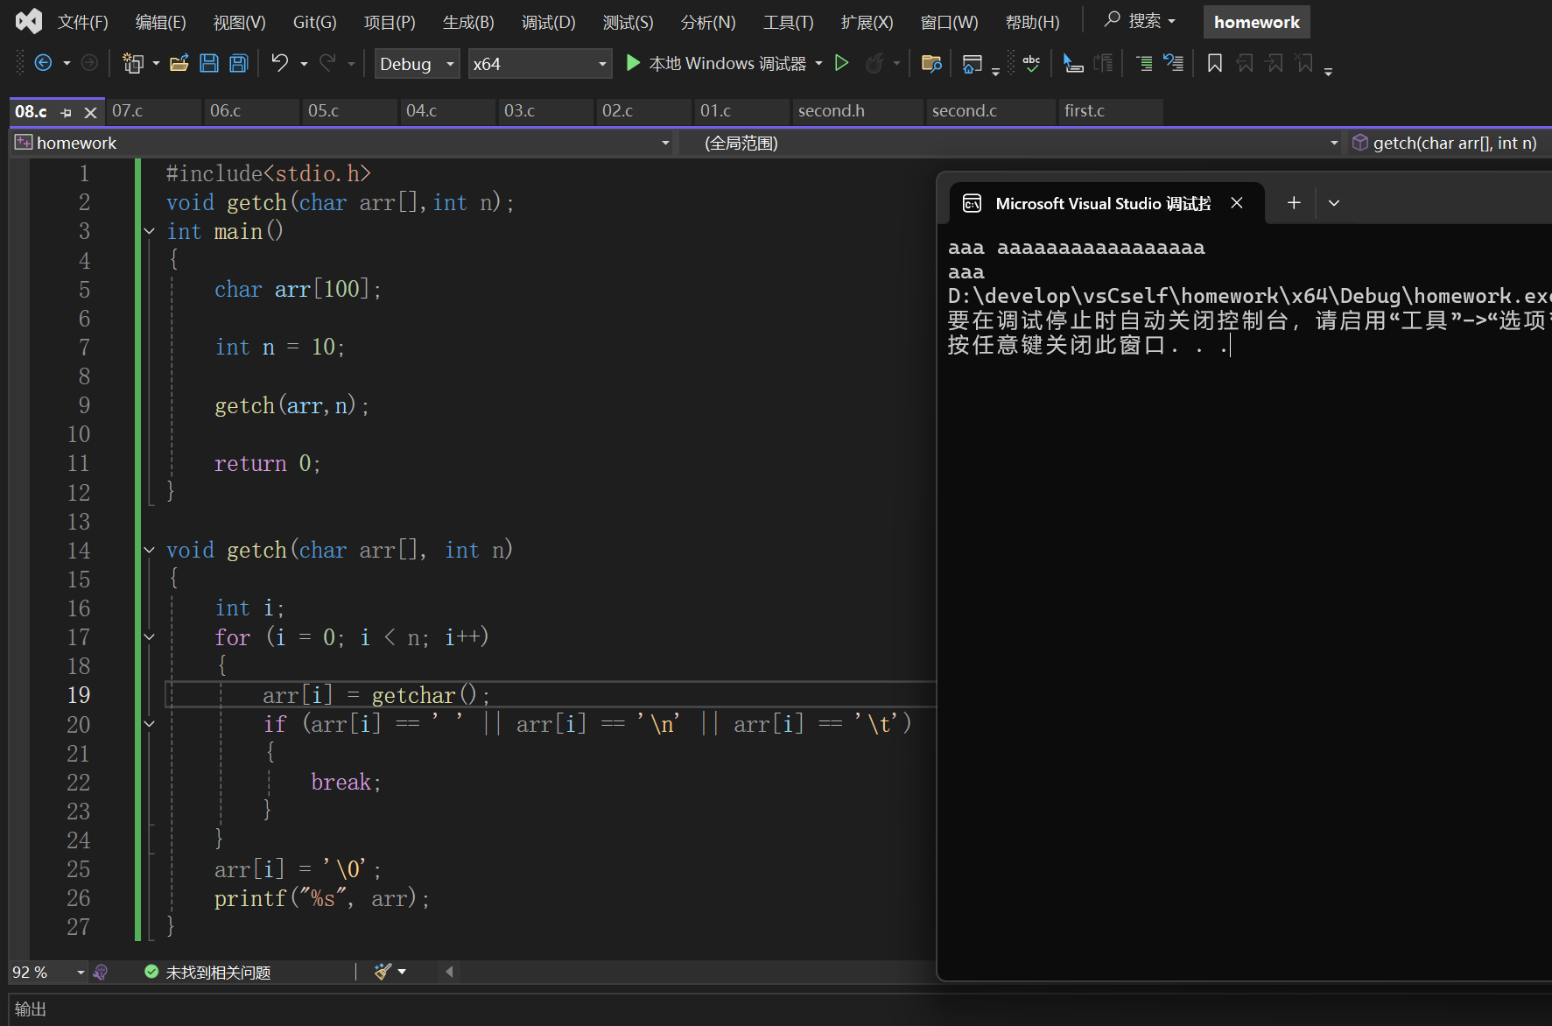Click the Save All icon

(238, 63)
